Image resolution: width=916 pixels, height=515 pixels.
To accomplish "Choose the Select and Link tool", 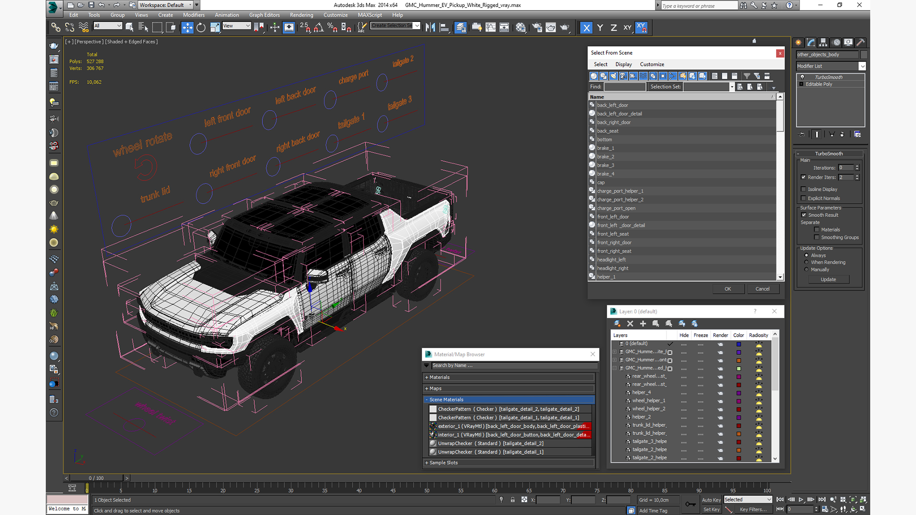I will tap(56, 28).
